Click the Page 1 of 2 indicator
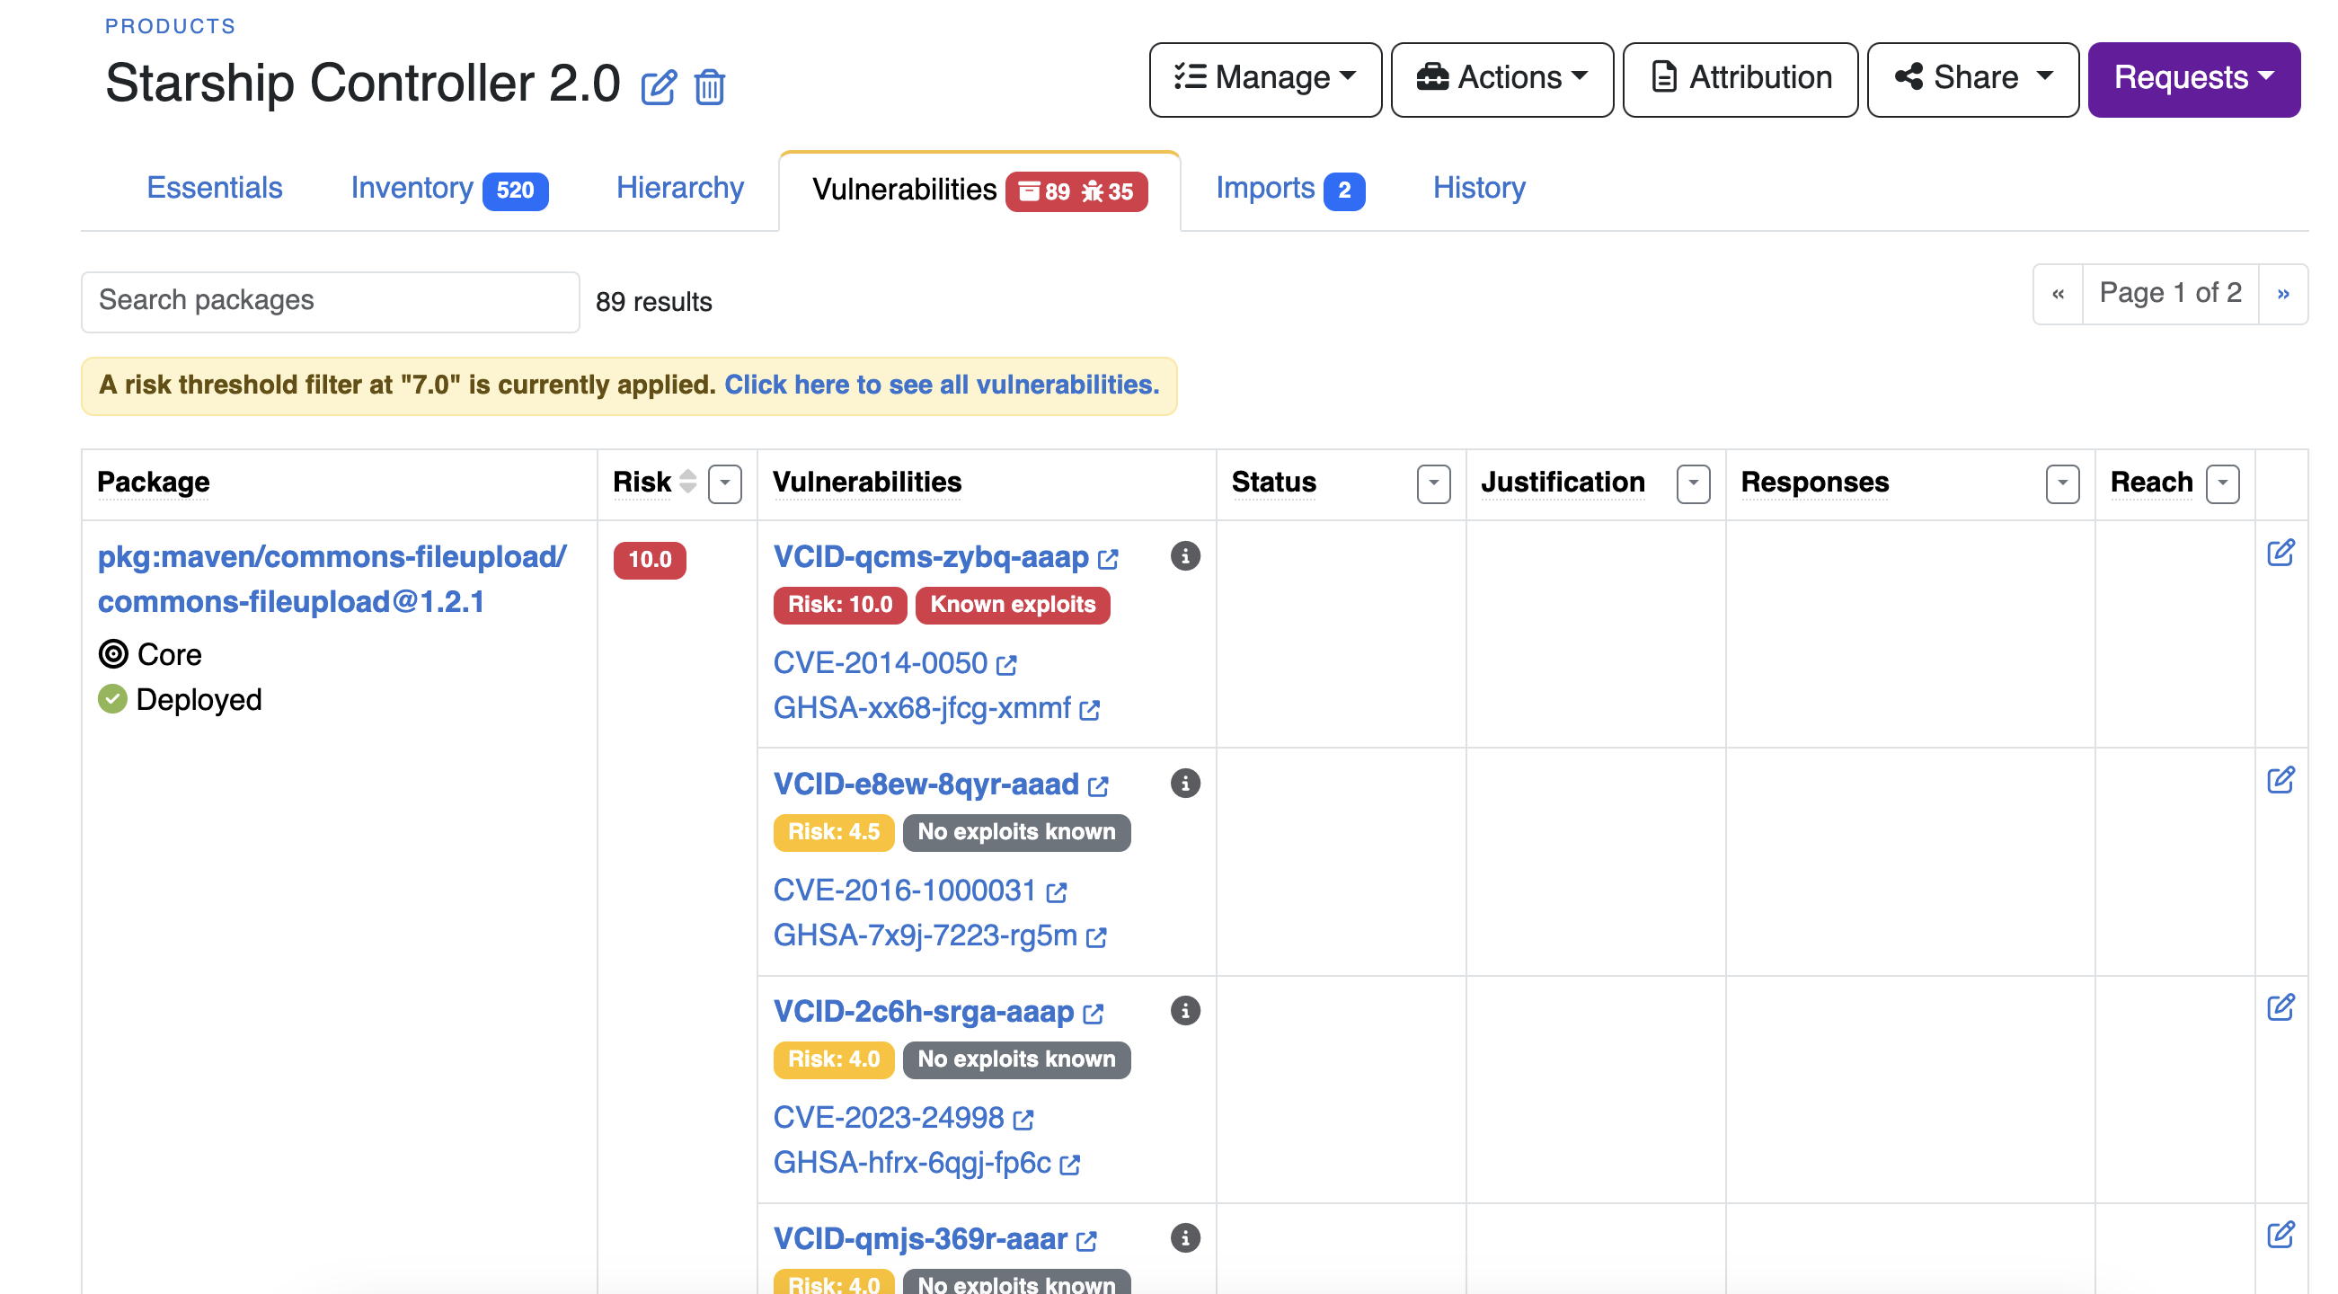 tap(2169, 293)
